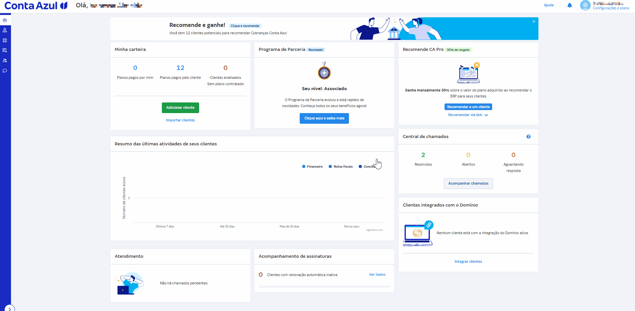Expand the sidebar with the arrow button

[x=10, y=309]
